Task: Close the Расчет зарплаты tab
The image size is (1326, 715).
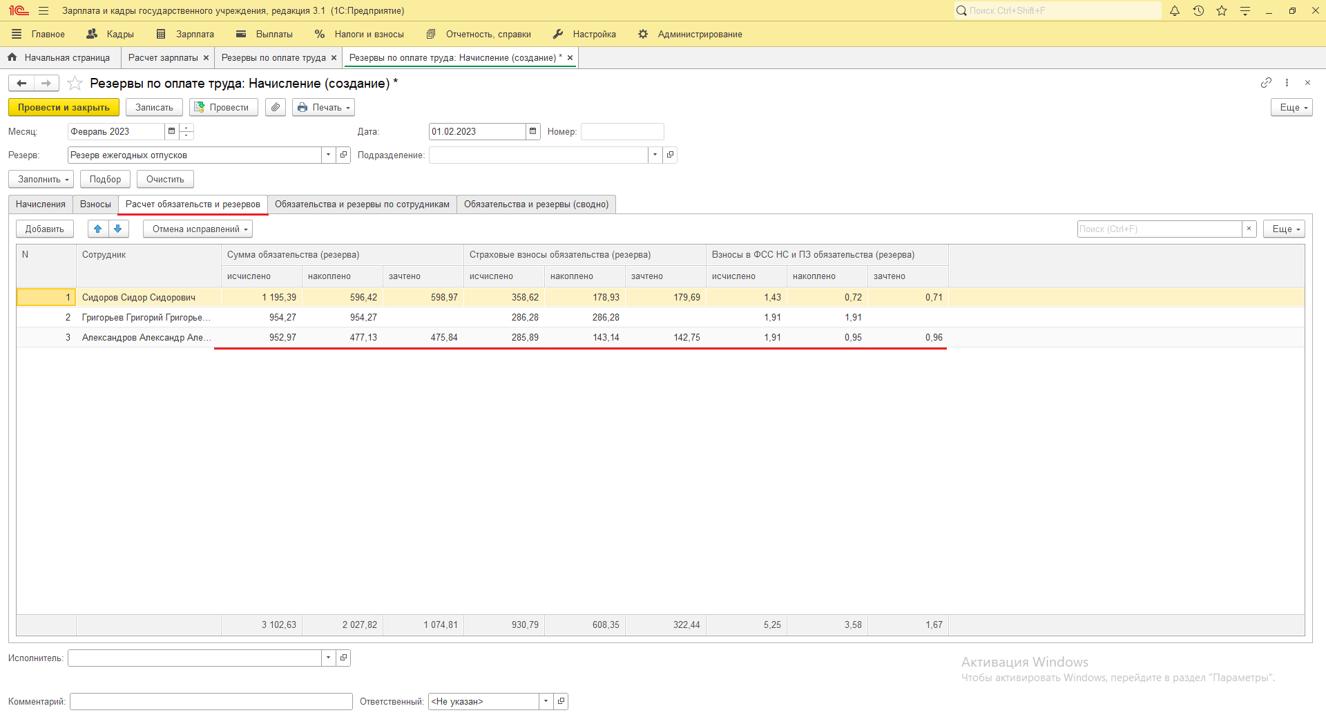Action: point(206,58)
